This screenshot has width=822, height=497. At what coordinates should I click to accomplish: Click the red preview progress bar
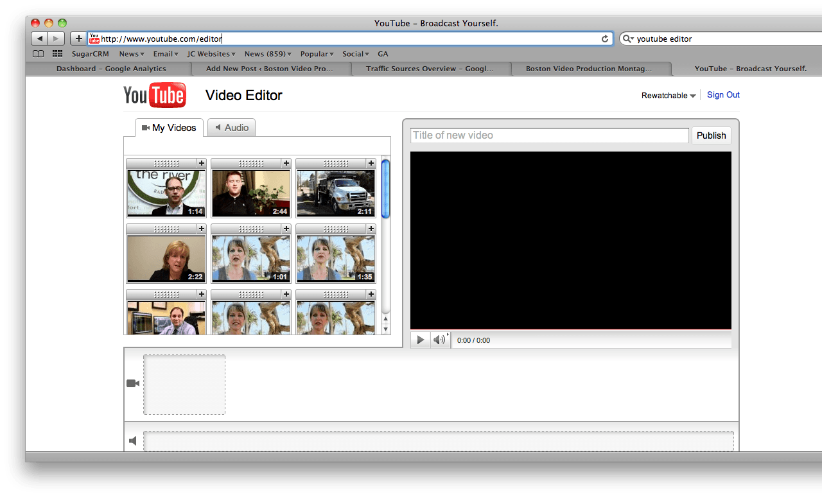571,329
